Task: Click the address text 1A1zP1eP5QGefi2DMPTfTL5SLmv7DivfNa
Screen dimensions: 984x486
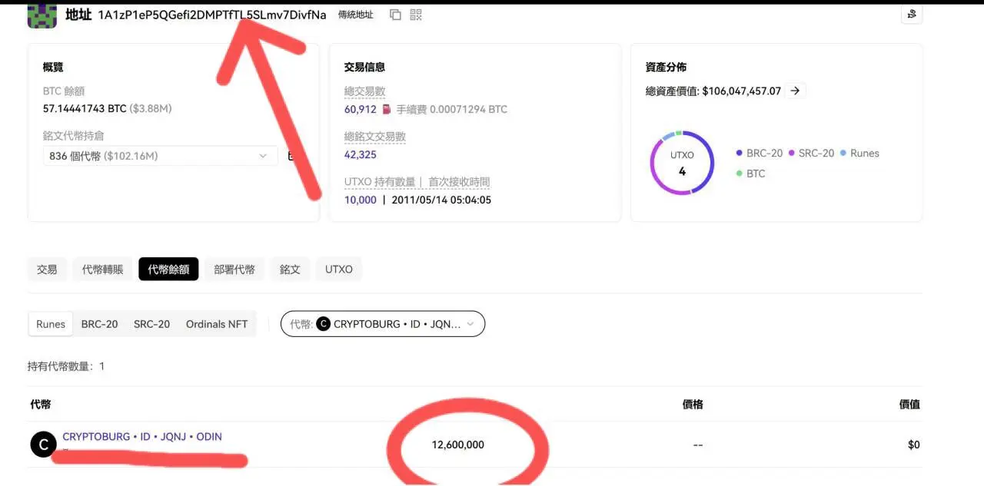Action: tap(212, 15)
